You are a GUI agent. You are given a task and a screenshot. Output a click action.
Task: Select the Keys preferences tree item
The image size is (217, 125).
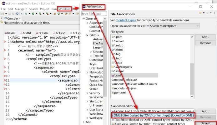[x=93, y=64]
